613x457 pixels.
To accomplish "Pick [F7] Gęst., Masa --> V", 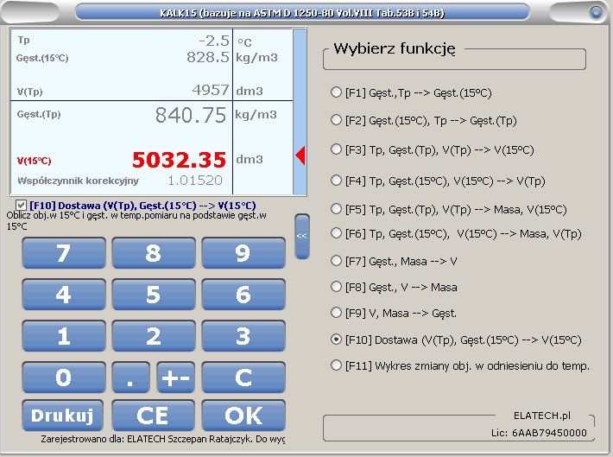I will tap(394, 261).
